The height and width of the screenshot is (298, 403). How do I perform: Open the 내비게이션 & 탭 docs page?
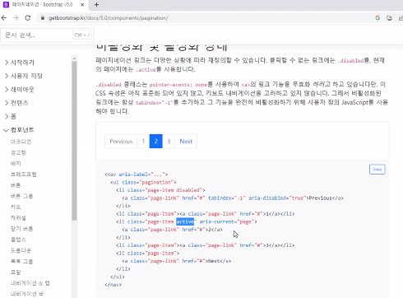click(x=30, y=283)
